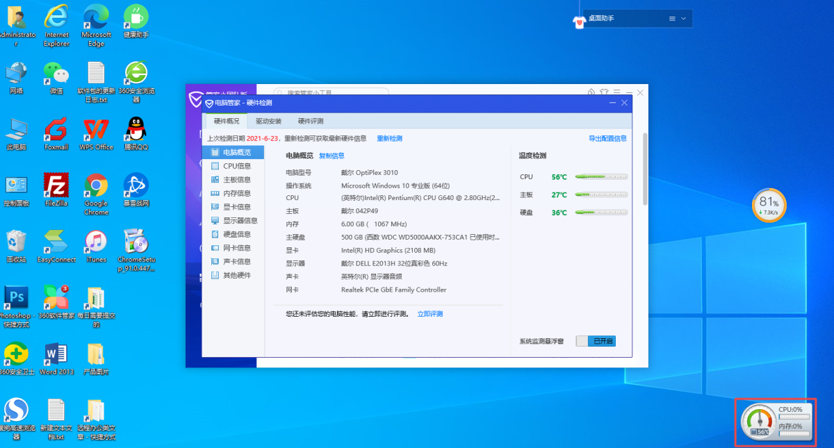Open 硬盘信息 sidebar entry
Image resolution: width=834 pixels, height=448 pixels.
[x=235, y=234]
